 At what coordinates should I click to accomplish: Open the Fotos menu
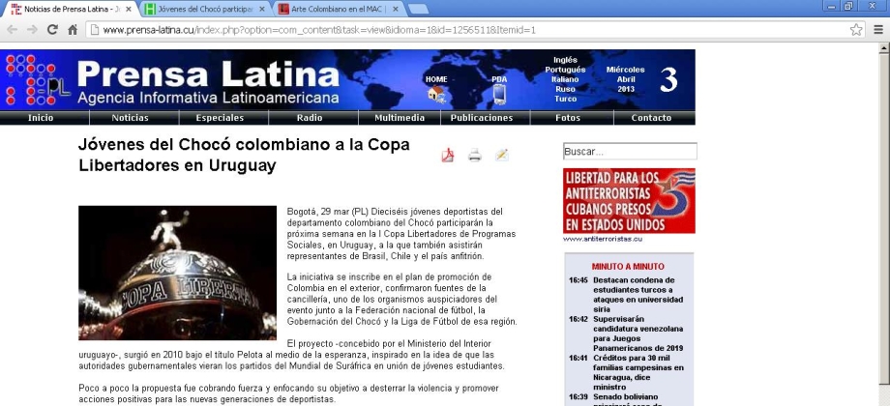(568, 118)
